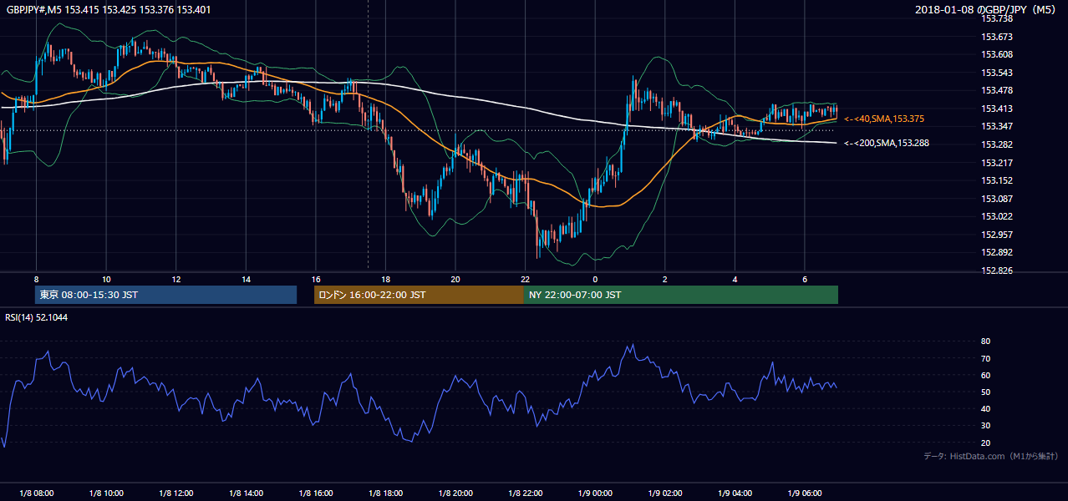Click the 153.022 price axis label
Viewport: 1068px width, 501px height.
[x=998, y=216]
